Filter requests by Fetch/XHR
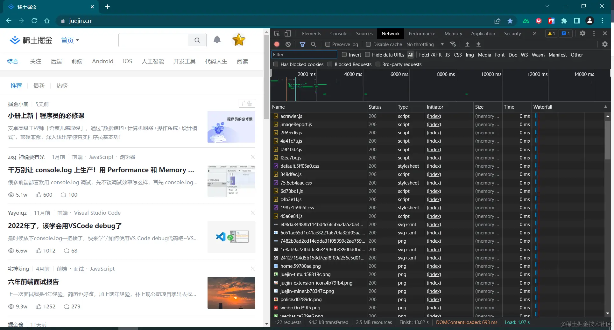This screenshot has height=330, width=614. pos(430,55)
